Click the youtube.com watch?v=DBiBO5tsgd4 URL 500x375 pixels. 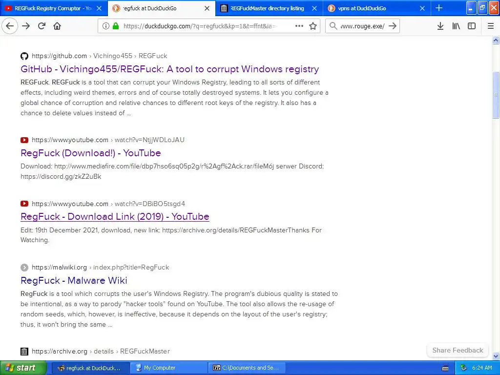point(108,204)
